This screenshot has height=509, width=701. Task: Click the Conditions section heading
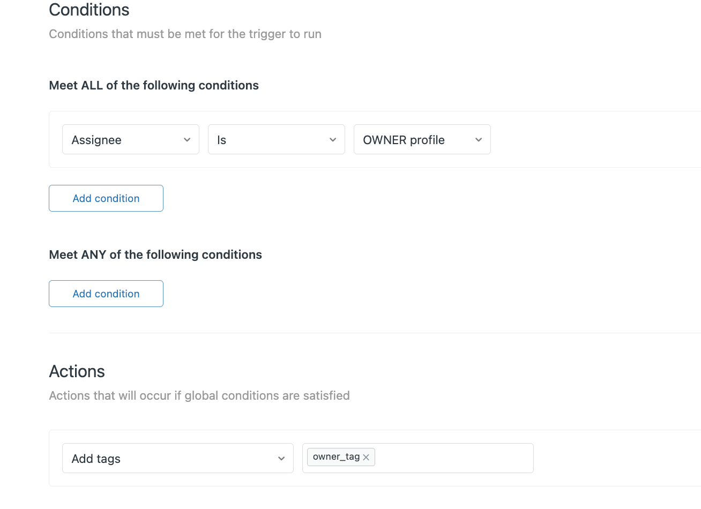(90, 10)
